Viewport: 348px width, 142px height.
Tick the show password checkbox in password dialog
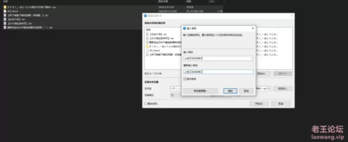coord(185,79)
